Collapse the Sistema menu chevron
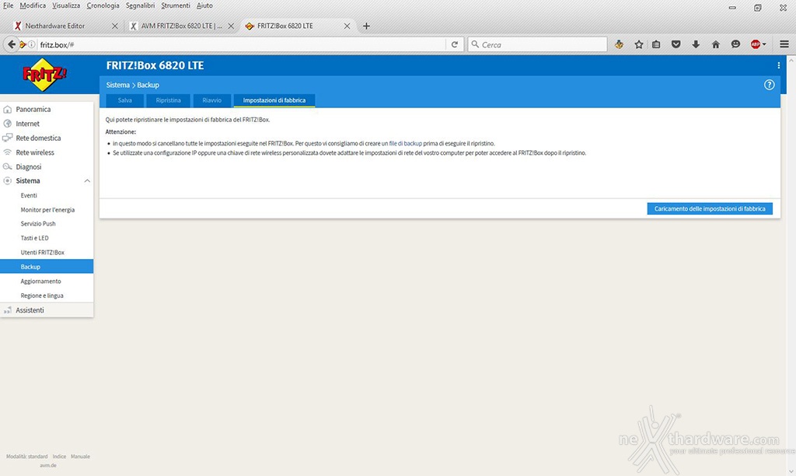796x476 pixels. pyautogui.click(x=87, y=181)
